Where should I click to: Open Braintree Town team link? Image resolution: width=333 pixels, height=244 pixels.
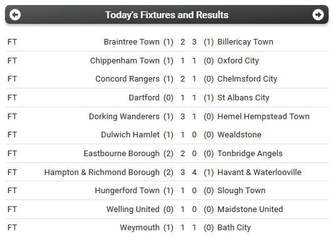[x=131, y=42]
